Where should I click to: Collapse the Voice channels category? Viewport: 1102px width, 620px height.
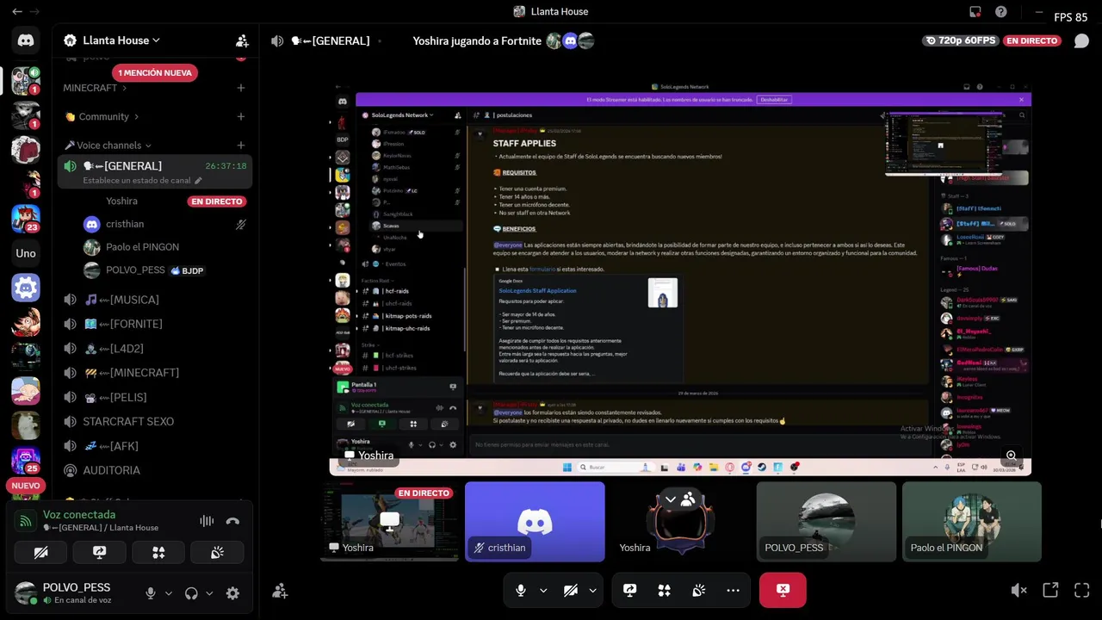coord(108,146)
